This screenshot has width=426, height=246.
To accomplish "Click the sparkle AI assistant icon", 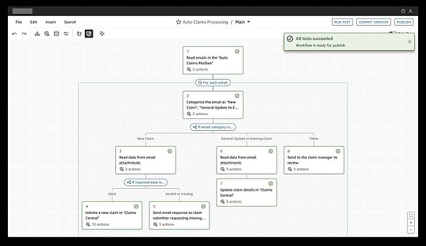I will click(x=102, y=34).
